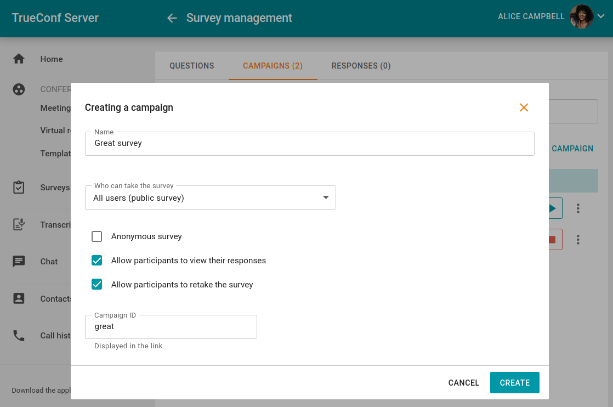613x407 pixels.
Task: Click the Transcription icon in sidebar
Action: 19,225
